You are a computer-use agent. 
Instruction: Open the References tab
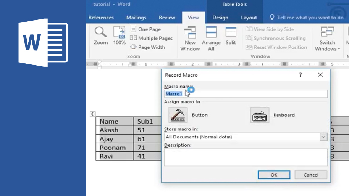point(101,18)
